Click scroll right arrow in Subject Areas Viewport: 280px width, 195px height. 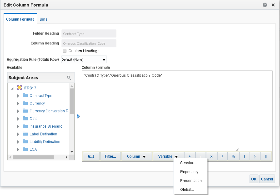point(67,157)
